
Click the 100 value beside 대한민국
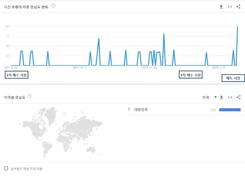pyautogui.click(x=213, y=110)
